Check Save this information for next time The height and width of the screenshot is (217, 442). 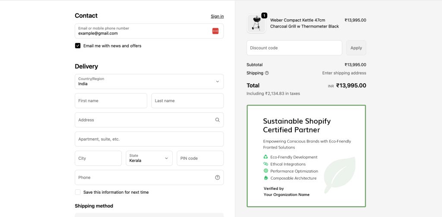click(78, 192)
